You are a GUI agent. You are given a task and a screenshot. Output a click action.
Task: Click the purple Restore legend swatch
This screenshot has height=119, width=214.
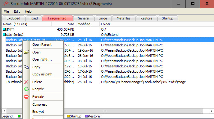pos(86,116)
